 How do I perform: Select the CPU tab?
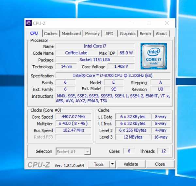34,33
